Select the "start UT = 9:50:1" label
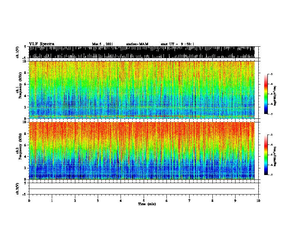This screenshot has height=225, width=291. [177, 44]
